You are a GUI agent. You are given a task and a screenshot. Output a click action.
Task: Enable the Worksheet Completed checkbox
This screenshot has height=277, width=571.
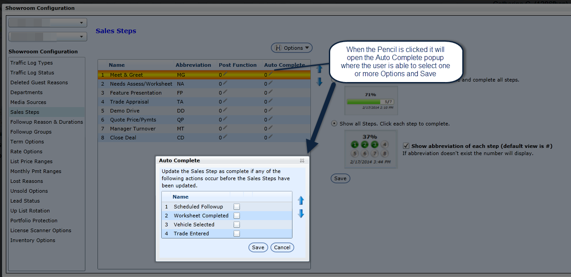[x=237, y=216]
